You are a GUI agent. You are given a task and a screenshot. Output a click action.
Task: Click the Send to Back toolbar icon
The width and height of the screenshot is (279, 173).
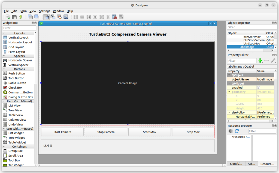point(30,17)
